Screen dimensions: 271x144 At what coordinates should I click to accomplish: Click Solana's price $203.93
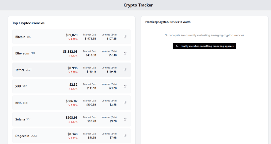pos(72,118)
